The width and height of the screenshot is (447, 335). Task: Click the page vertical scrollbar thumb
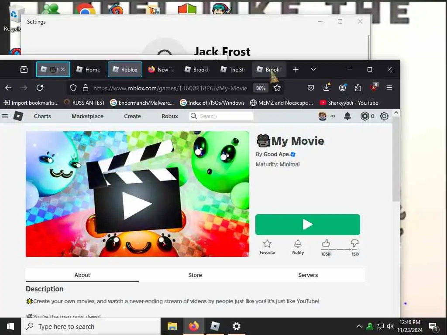click(x=396, y=159)
